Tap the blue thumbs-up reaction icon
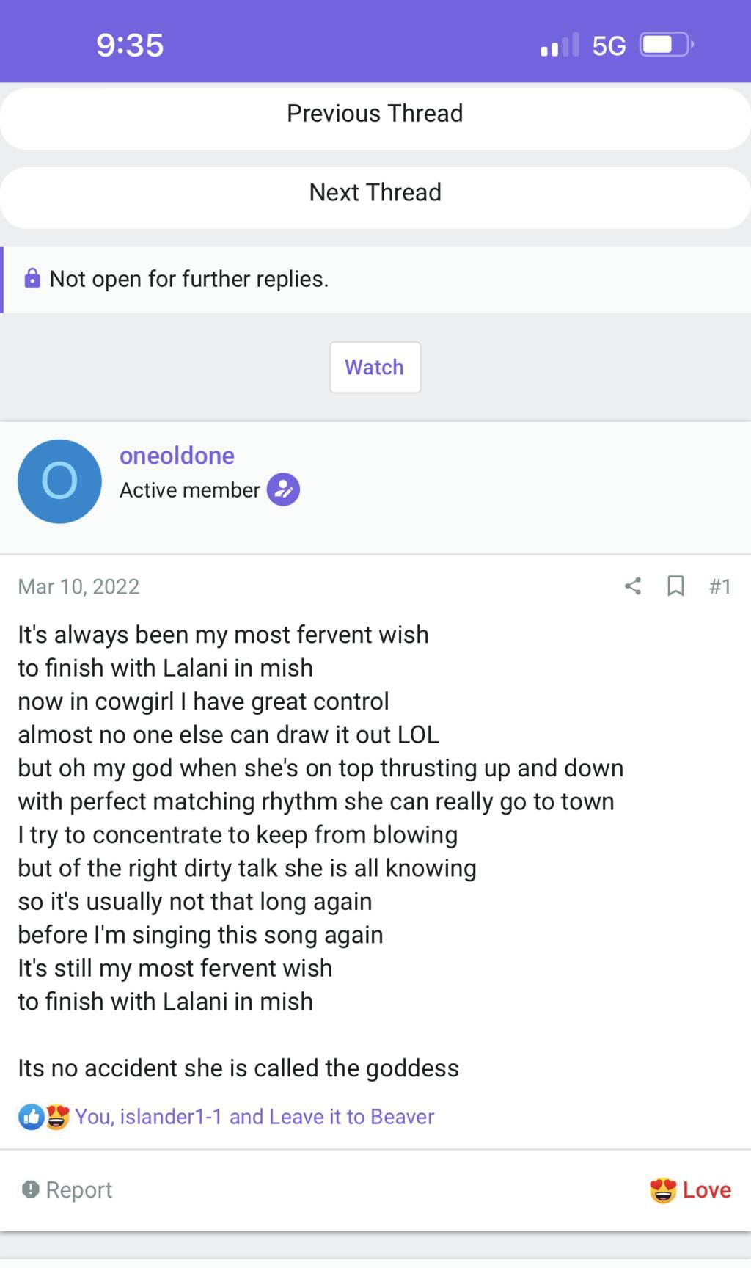Screen dimensions: 751x1268 click(31, 1117)
